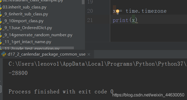187x100 pixels.
Task: Click the print keyword on line 21
Action: [x=121, y=20]
